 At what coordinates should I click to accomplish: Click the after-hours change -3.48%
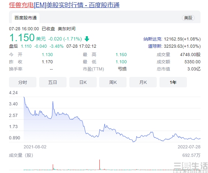57,46
